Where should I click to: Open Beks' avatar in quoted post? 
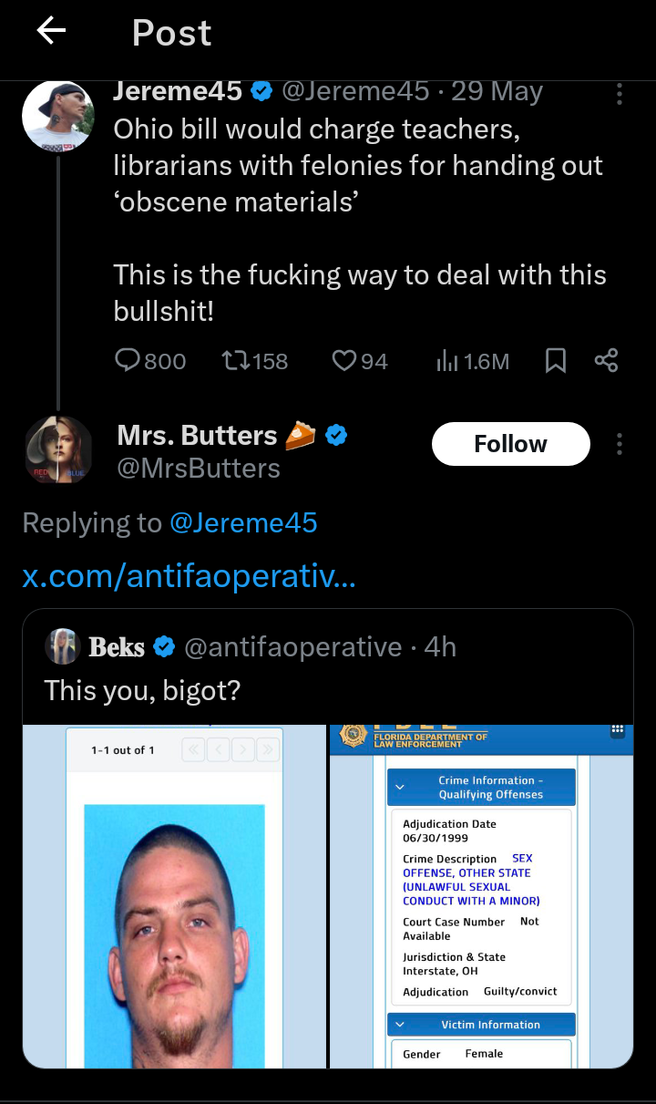[x=63, y=646]
